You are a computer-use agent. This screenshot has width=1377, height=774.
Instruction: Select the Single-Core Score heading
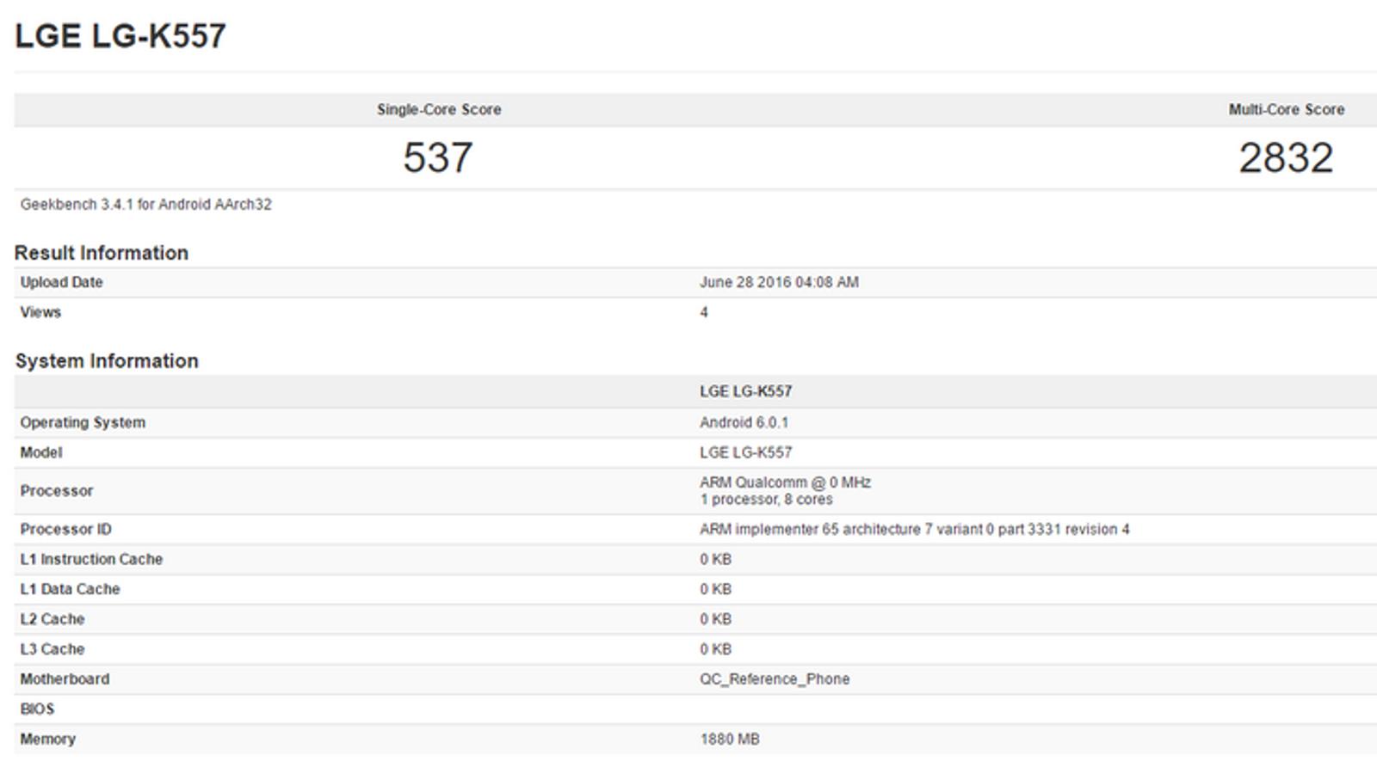coord(439,110)
